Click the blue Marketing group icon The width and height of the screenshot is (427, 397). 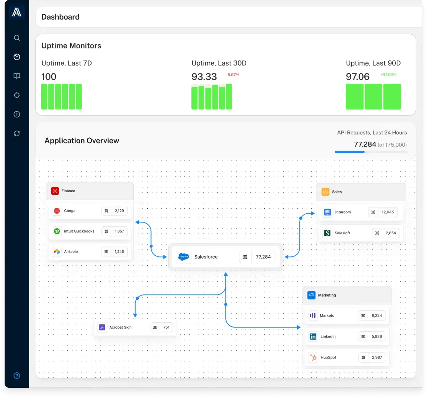(x=311, y=295)
